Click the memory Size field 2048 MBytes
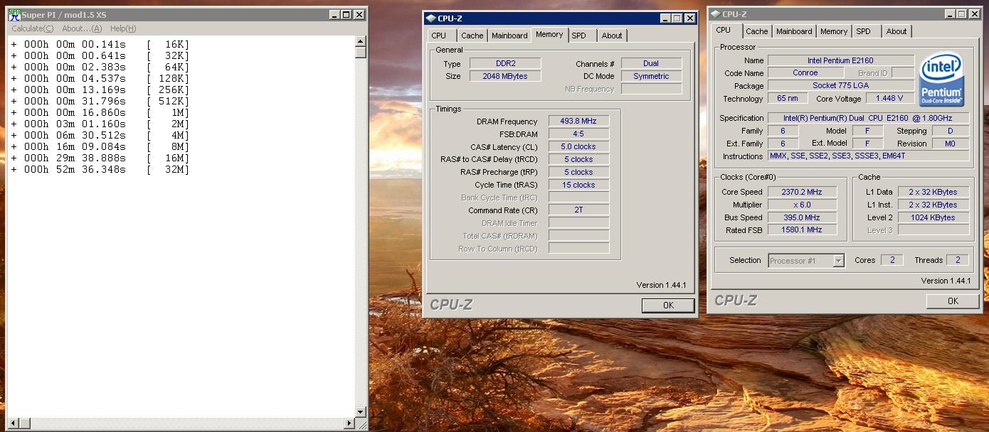The height and width of the screenshot is (432, 989). (x=505, y=76)
